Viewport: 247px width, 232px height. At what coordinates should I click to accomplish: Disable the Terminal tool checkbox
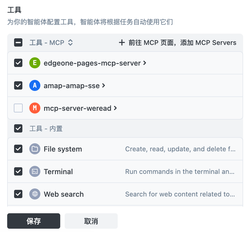pos(18,171)
